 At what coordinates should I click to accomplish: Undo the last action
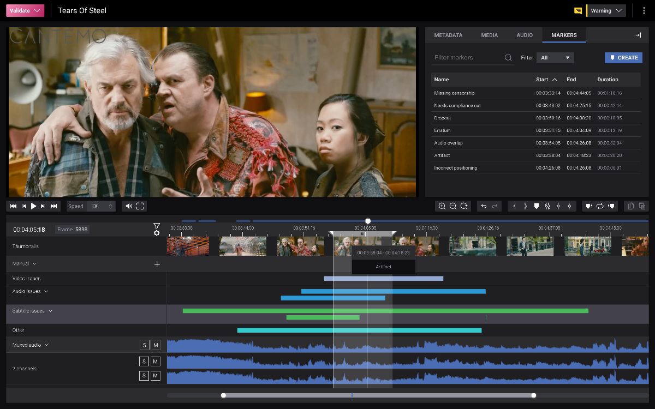483,206
